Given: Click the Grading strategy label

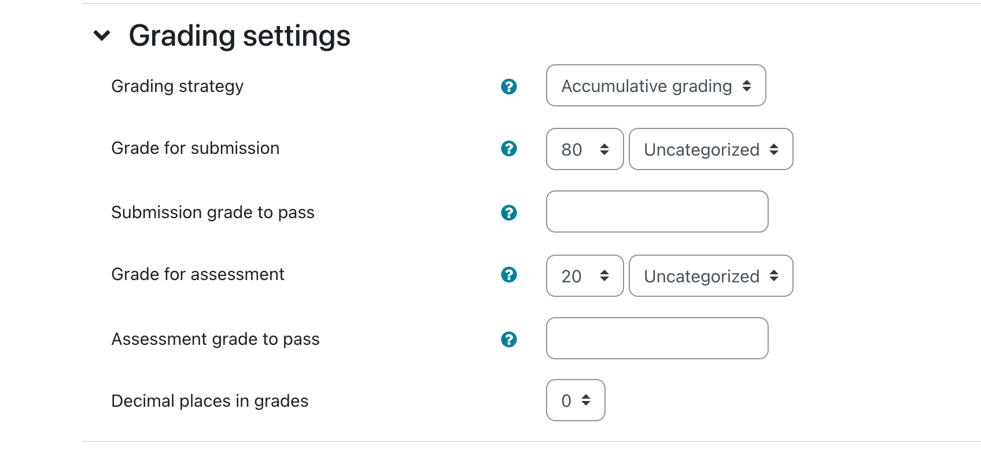Looking at the screenshot, I should click(x=178, y=86).
